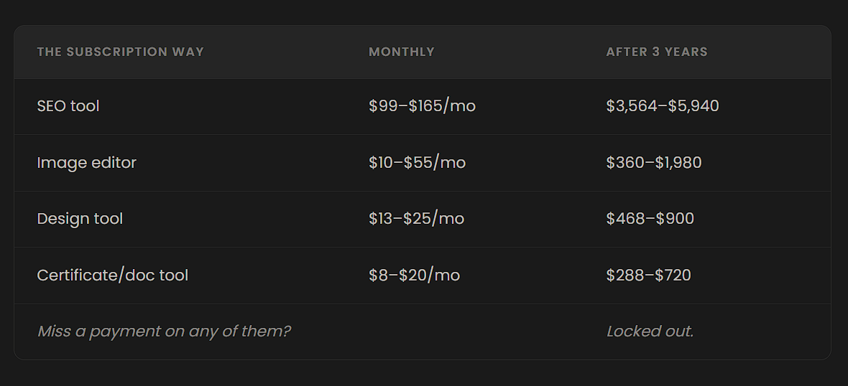848x386 pixels.
Task: Click the $13–$25/mo monthly price
Action: pyautogui.click(x=416, y=219)
